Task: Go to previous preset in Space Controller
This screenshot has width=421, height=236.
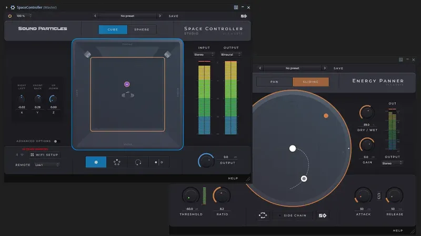Action: point(95,16)
